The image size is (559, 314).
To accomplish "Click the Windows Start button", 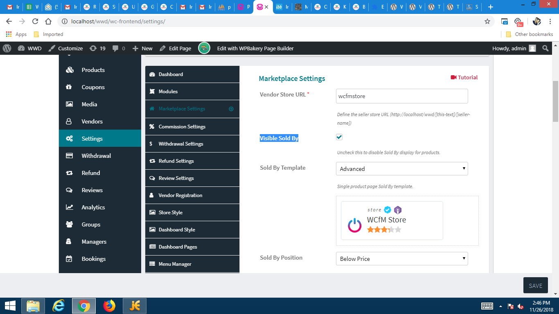I will tap(10, 306).
